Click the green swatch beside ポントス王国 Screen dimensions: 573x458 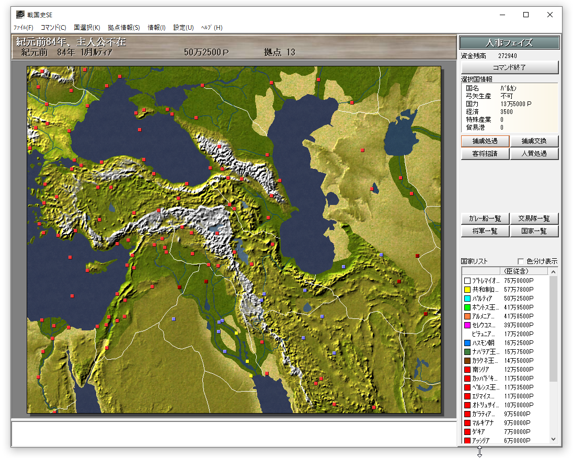pyautogui.click(x=467, y=307)
